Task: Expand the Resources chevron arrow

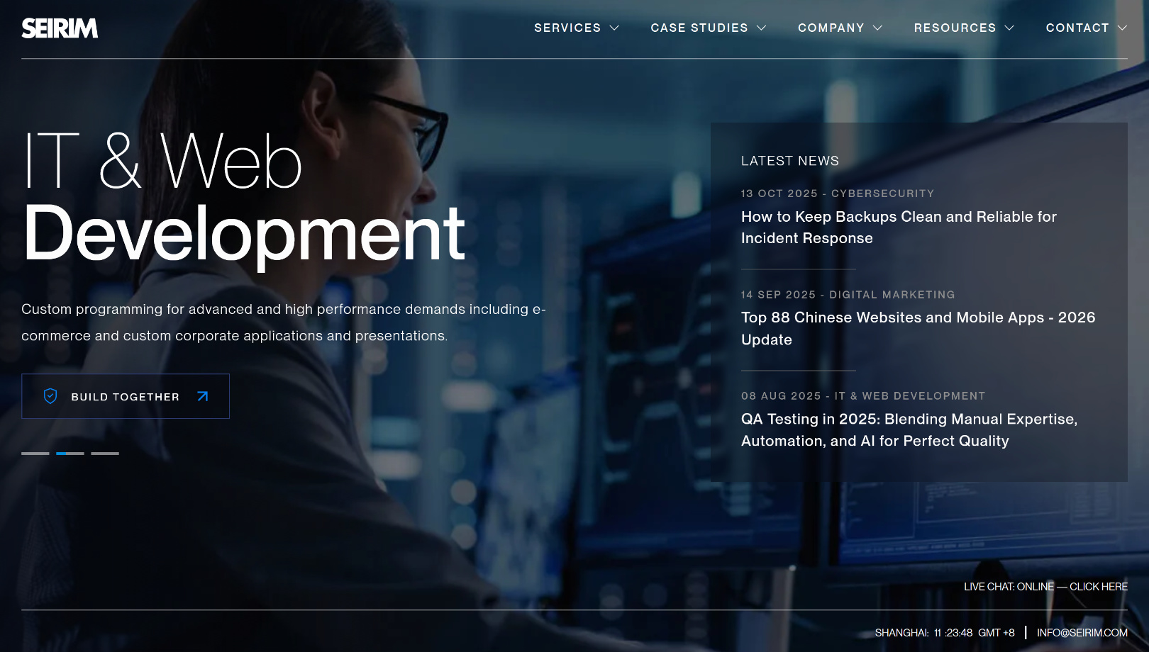Action: 1009,28
